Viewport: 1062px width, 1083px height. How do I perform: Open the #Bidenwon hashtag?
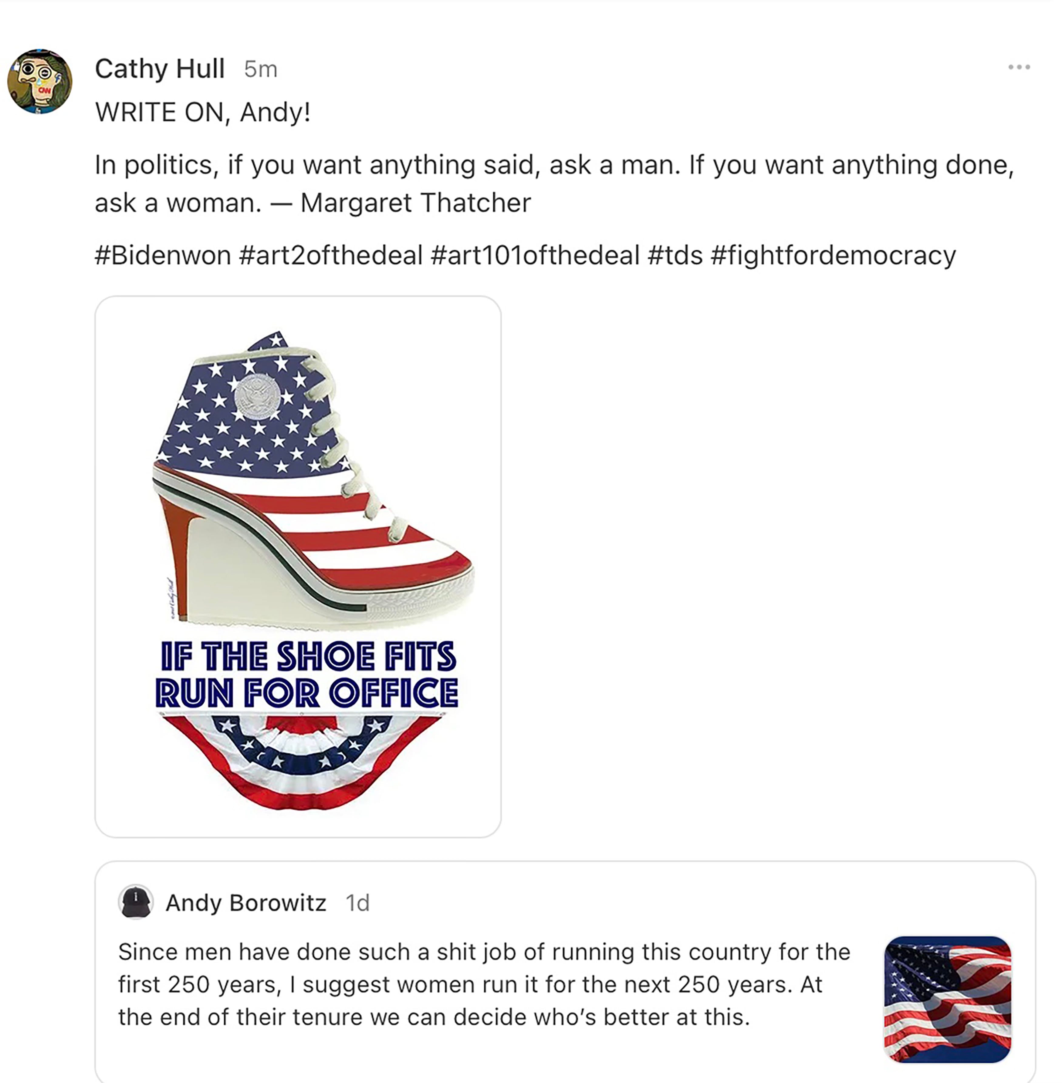(163, 256)
